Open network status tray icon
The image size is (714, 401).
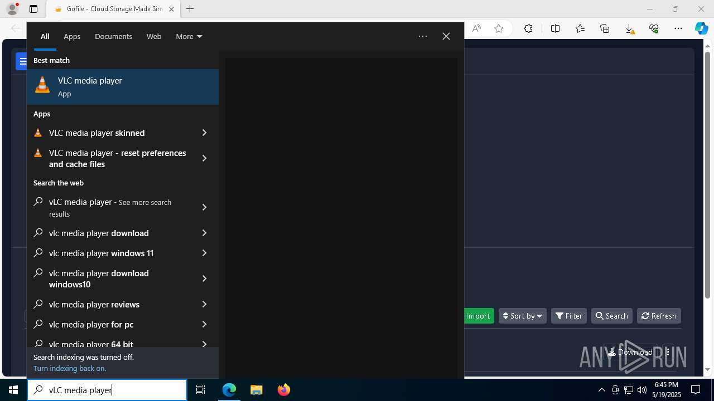[629, 390]
